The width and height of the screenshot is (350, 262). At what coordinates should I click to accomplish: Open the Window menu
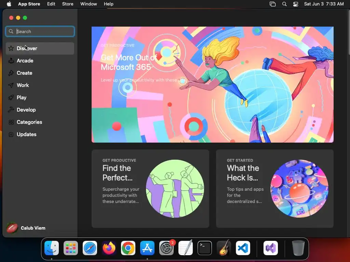[89, 4]
